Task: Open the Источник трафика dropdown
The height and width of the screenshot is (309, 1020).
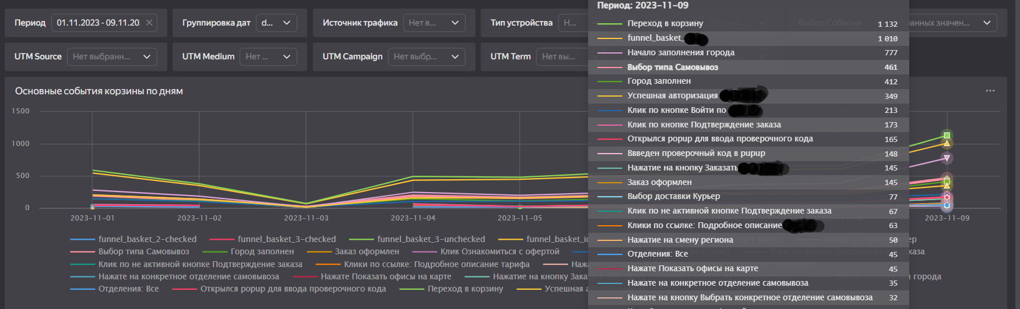Action: 434,23
